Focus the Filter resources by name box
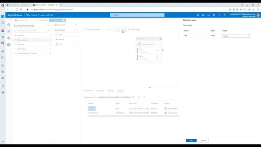Screen dimensions: 261x147 pyautogui.click(x=30, y=31)
